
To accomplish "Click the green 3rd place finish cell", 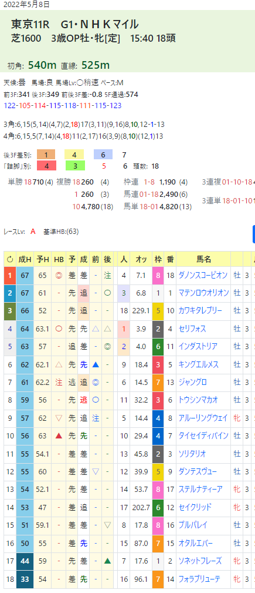I will click(10, 311).
